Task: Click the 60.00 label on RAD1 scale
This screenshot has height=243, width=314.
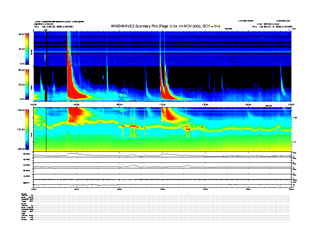Action: [x=21, y=70]
